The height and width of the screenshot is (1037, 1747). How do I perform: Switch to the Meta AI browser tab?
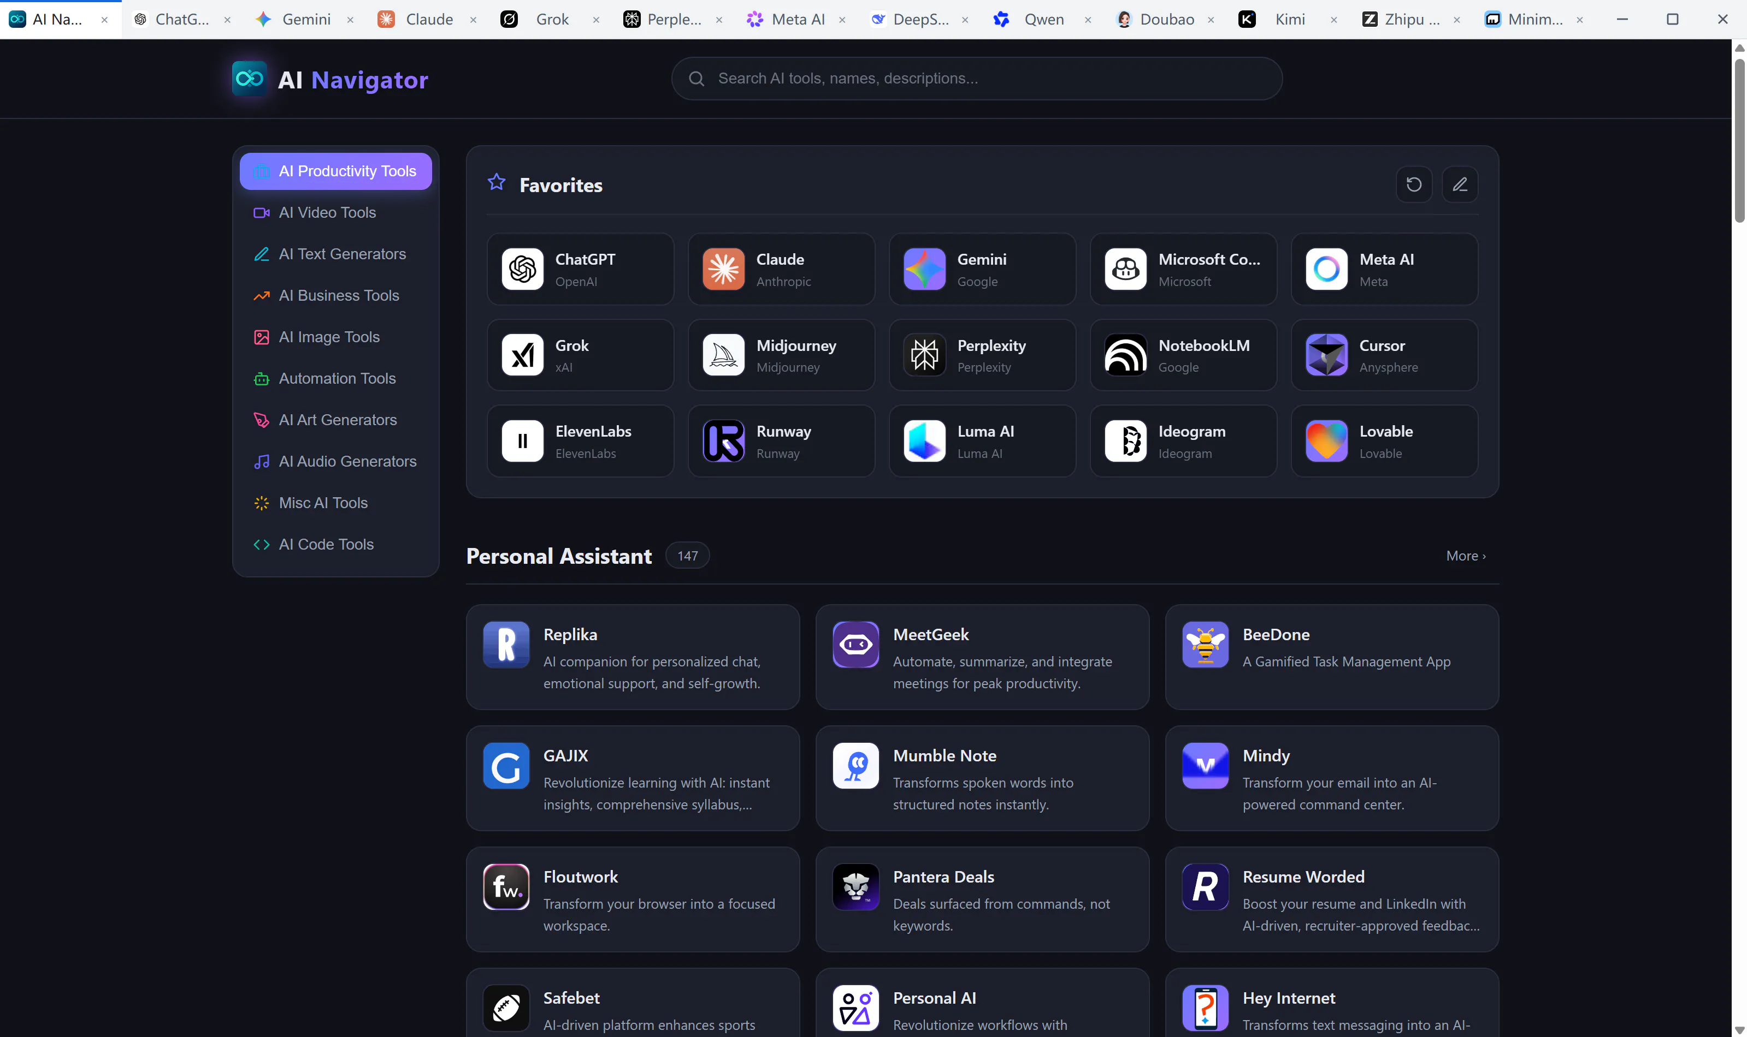798,20
